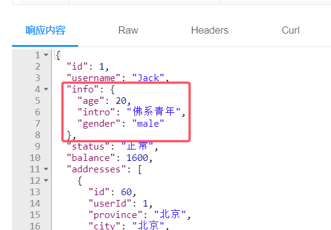Click the "Jack" value
331x230 pixels.
pos(148,78)
